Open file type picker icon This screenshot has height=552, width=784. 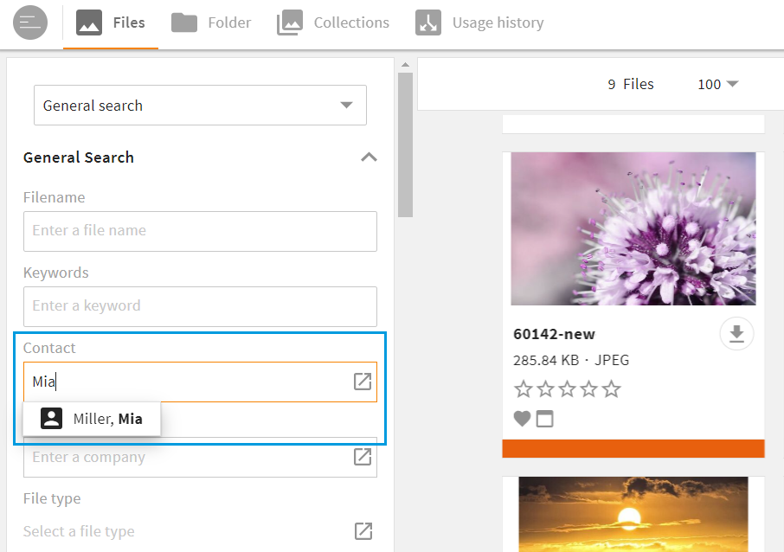pos(363,531)
